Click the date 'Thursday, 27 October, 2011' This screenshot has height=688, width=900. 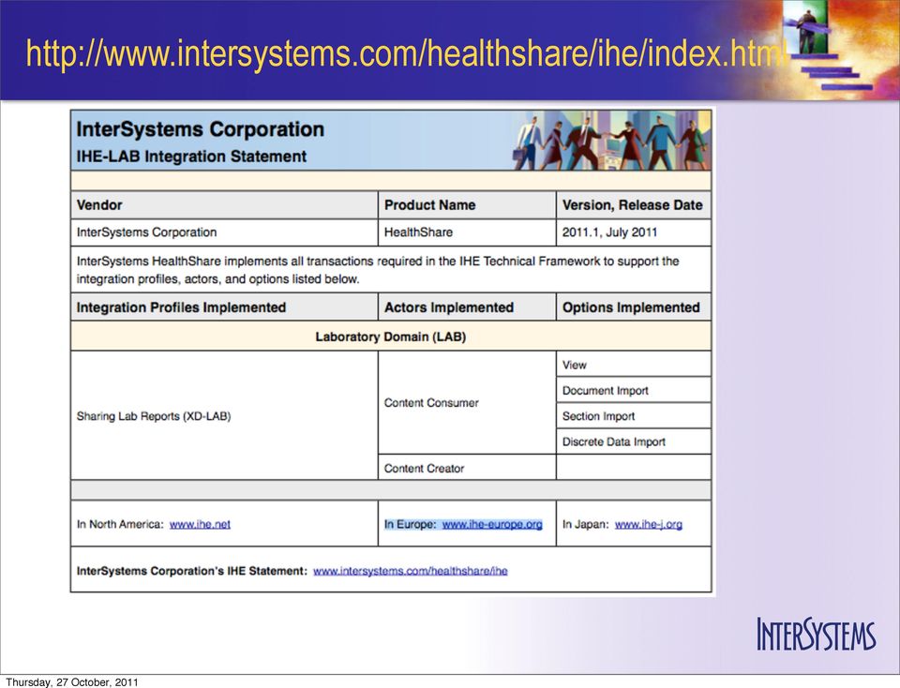[x=72, y=682]
